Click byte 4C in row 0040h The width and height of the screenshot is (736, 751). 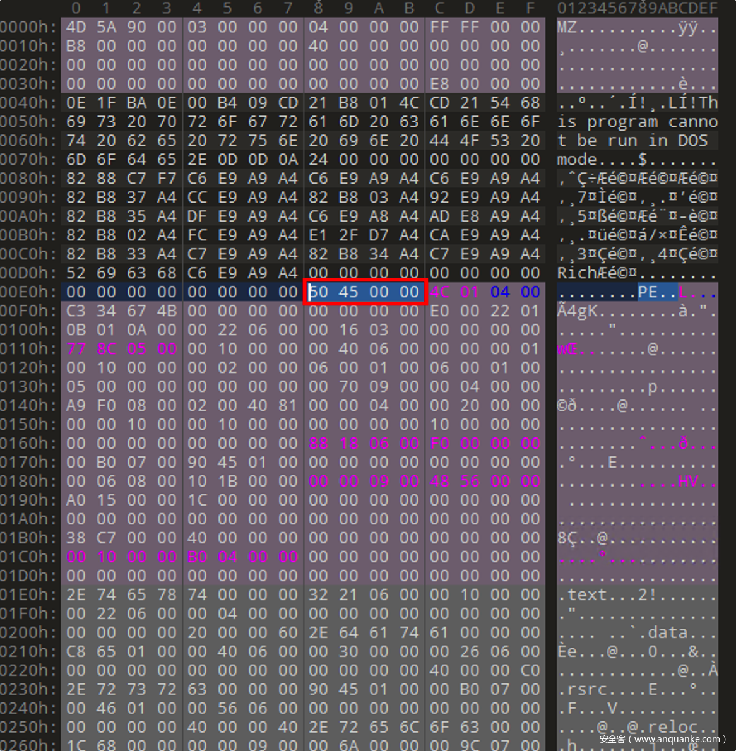click(409, 103)
